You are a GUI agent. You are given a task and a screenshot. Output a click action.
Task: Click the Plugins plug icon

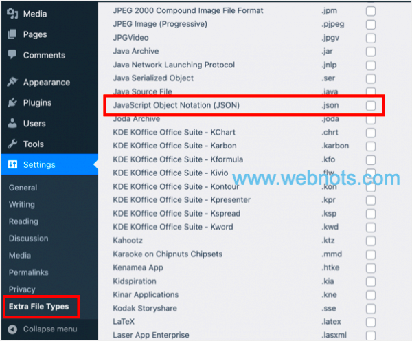[x=12, y=102]
